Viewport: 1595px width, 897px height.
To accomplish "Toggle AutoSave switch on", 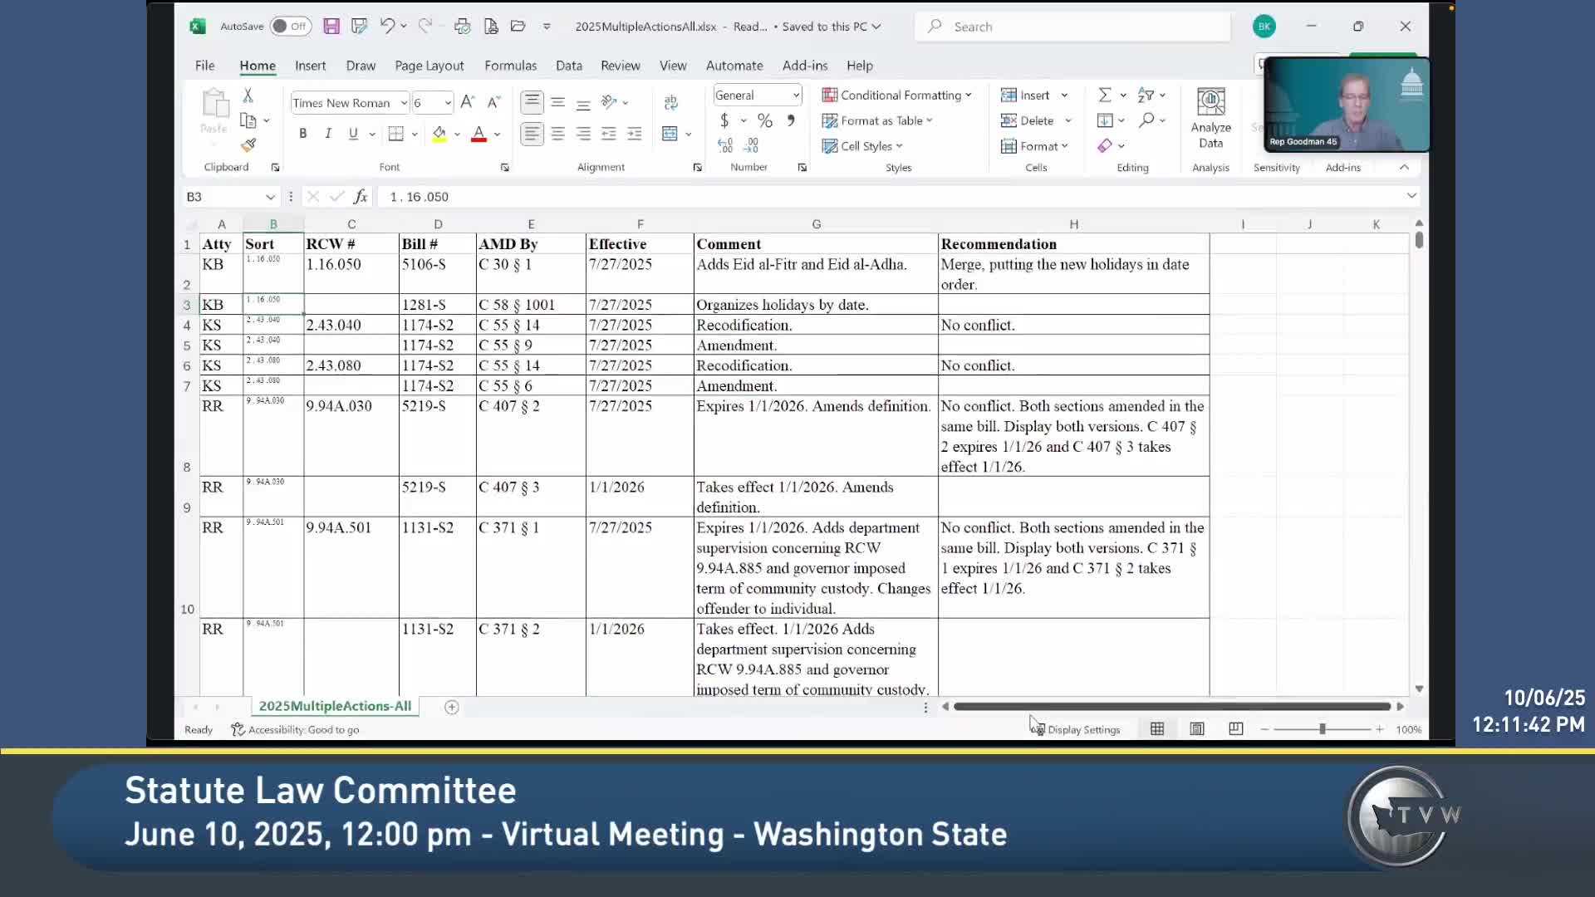I will tap(289, 27).
